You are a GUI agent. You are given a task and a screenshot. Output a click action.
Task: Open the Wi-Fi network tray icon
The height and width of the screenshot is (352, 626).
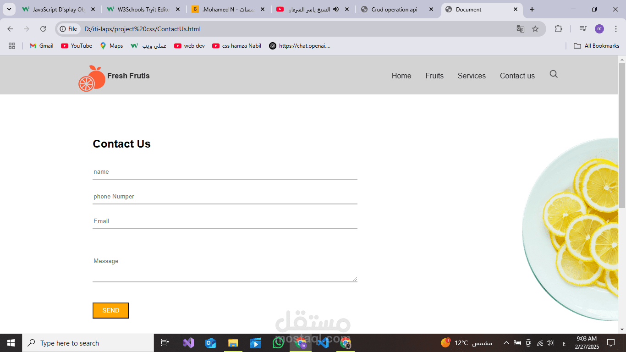click(539, 343)
